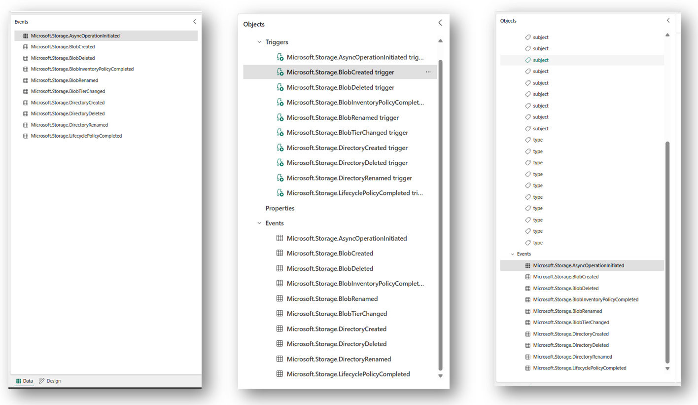Click BlobTierChanged table icon under middle panel Events
698x405 pixels.
click(x=279, y=314)
